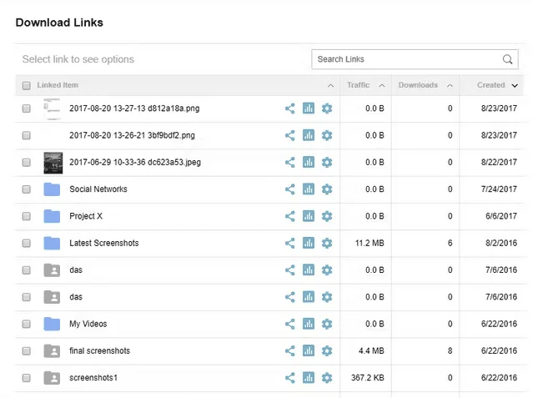Screen dimensions: 533x398
Task: Open settings for Social Networks link
Action: click(x=327, y=189)
